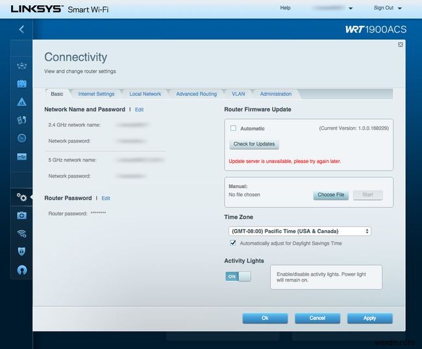Screen dimensions: 422x349
Task: Go to the Advanced Routing tab
Action: pyautogui.click(x=197, y=94)
